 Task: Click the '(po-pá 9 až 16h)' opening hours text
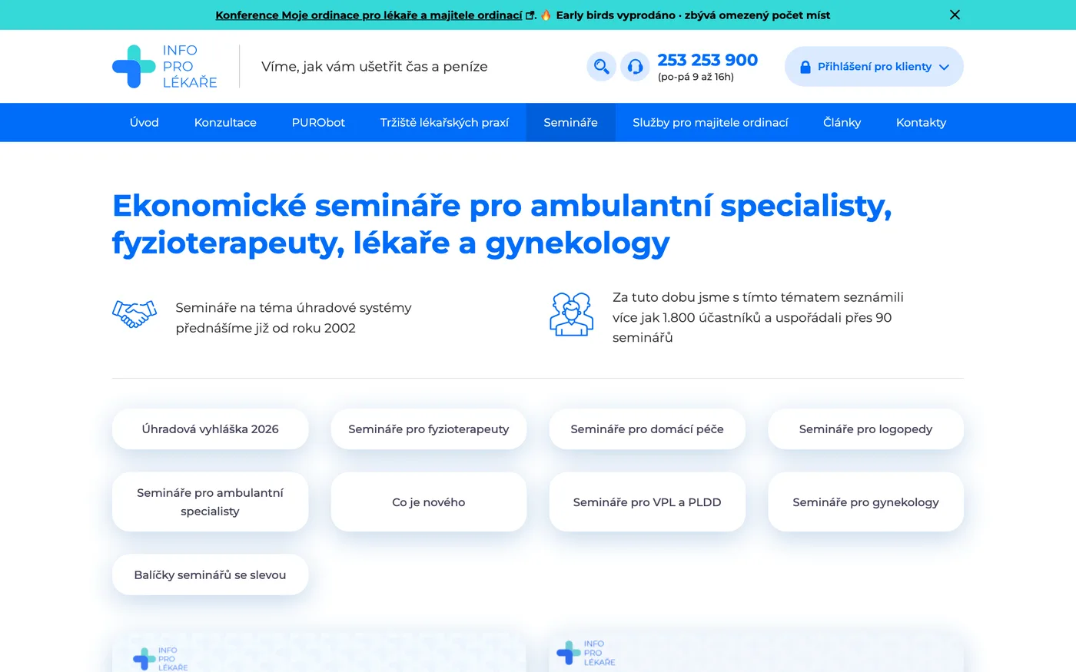[696, 77]
